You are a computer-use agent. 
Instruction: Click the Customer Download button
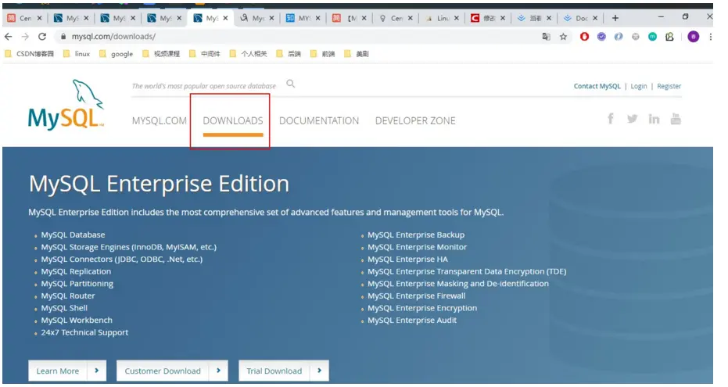coord(172,371)
